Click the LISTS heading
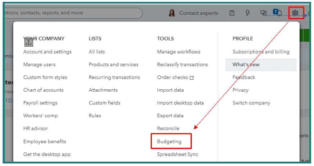The image size is (314, 166). tap(95, 39)
